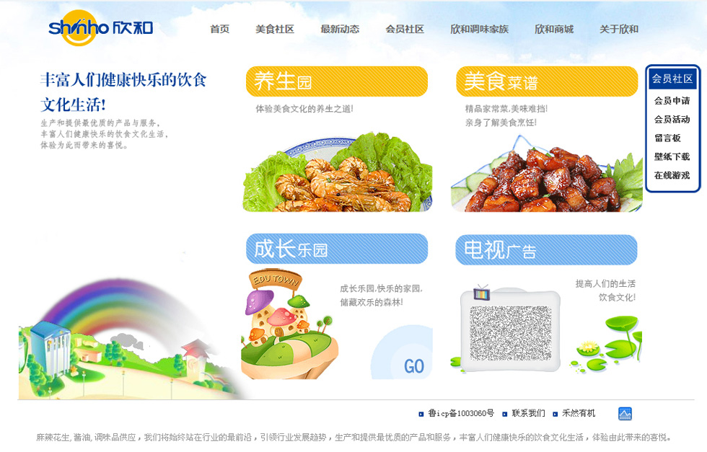The image size is (707, 452).
Task: Select 欣和调味家族 in the navigation bar
Action: click(479, 30)
